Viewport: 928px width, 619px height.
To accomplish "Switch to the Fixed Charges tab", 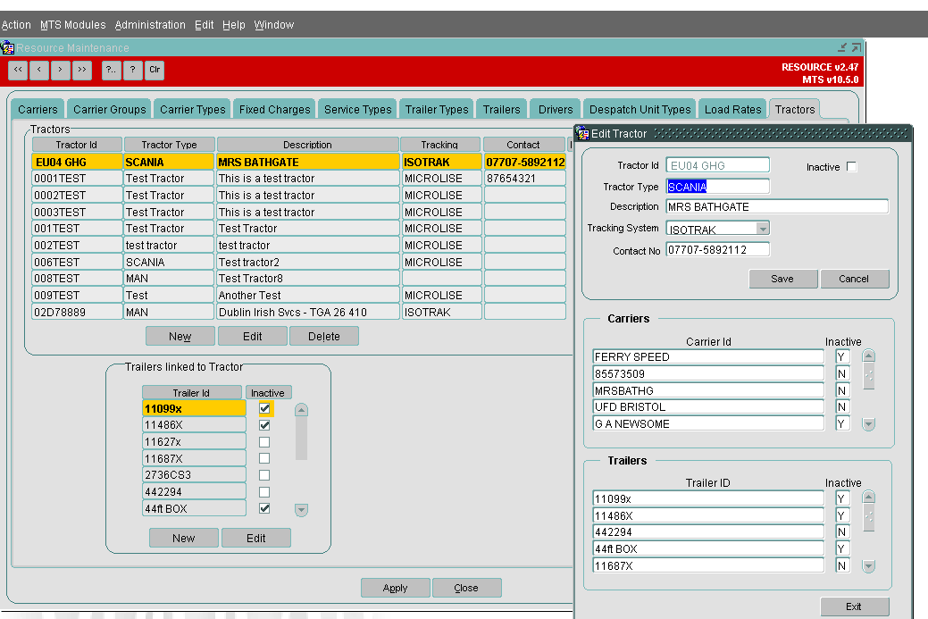I will tap(274, 110).
